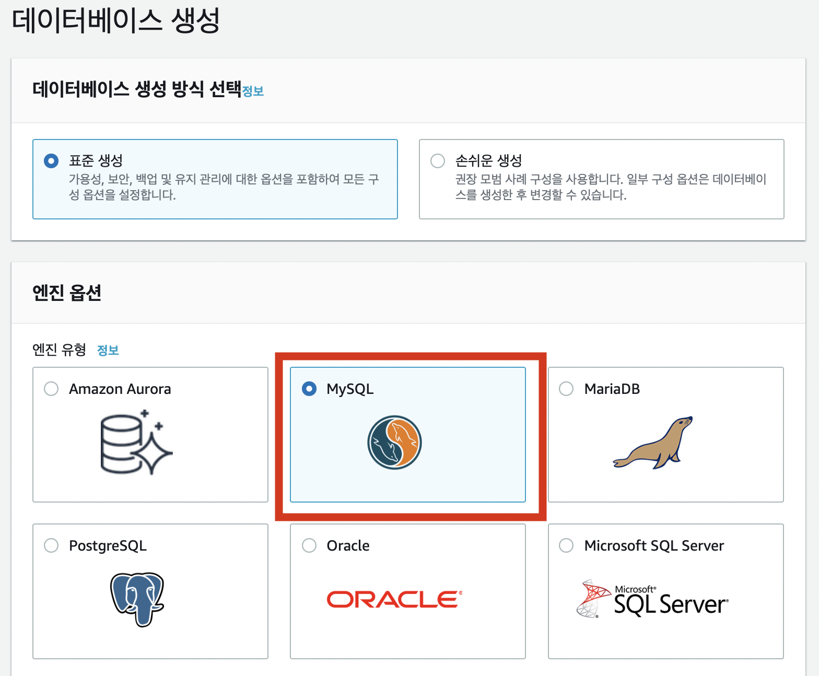This screenshot has width=819, height=676.
Task: Click the MySQL label text
Action: pyautogui.click(x=350, y=389)
